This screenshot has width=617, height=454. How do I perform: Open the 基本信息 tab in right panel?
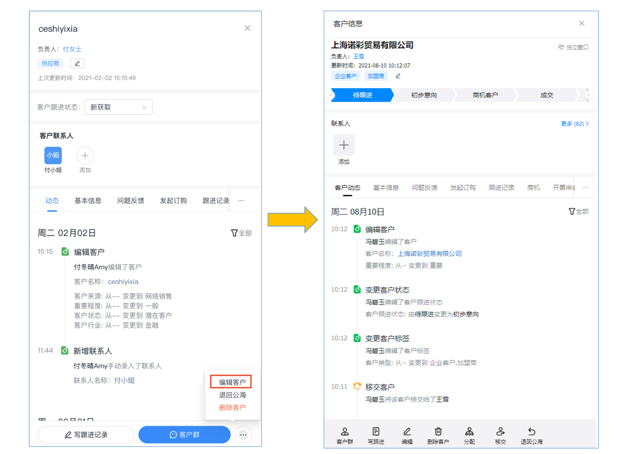pyautogui.click(x=386, y=188)
